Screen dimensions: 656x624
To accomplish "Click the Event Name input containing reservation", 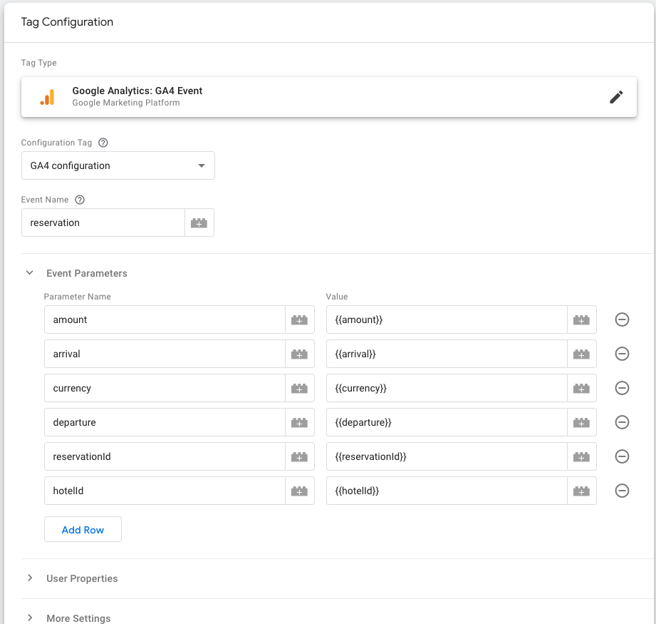I will click(103, 223).
